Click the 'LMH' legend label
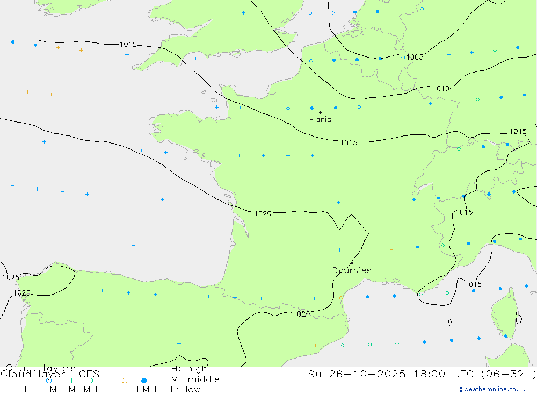This screenshot has height=394, width=537. [x=147, y=390]
